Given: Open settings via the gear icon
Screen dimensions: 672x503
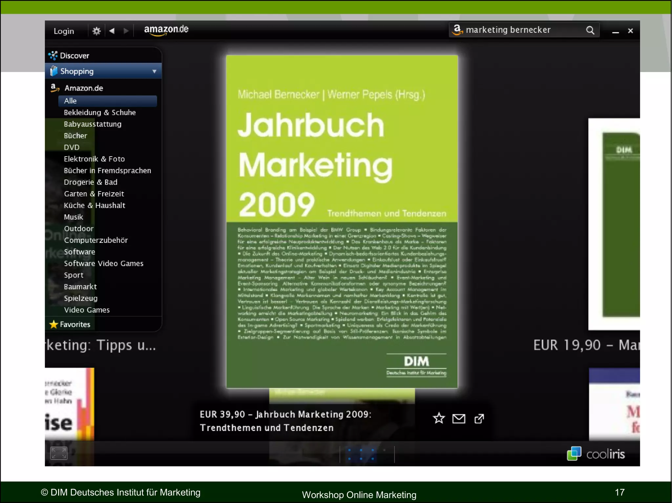Looking at the screenshot, I should point(96,31).
